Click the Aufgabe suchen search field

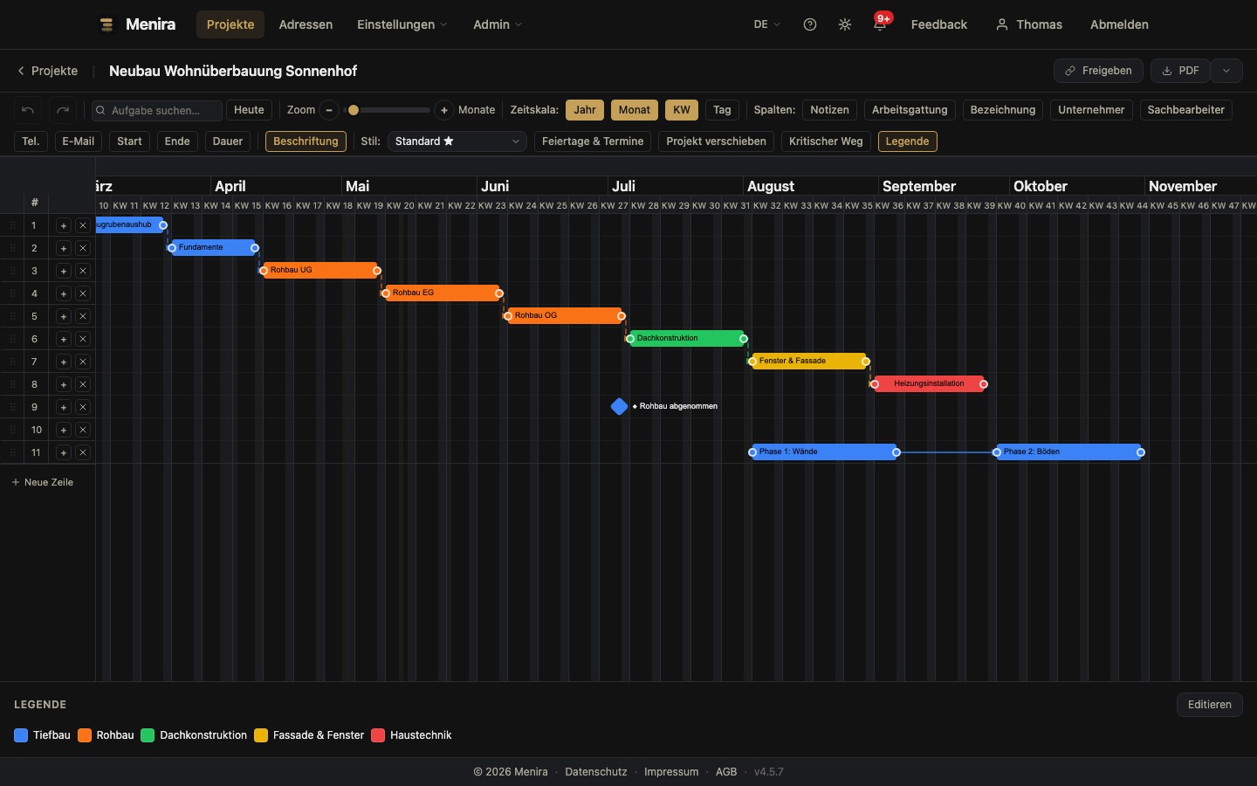(157, 110)
